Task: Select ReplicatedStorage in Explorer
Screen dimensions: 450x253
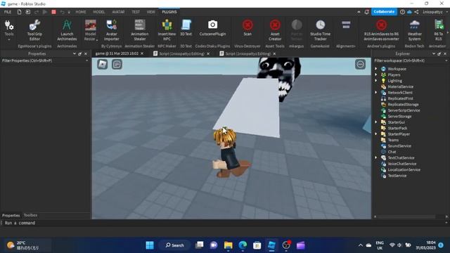Action: pos(403,105)
